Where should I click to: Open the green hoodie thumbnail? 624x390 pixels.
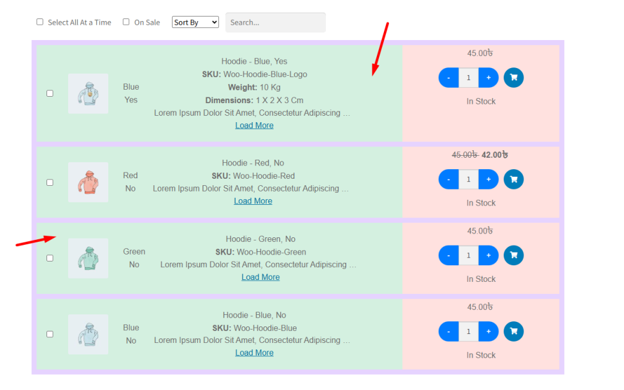(x=88, y=258)
